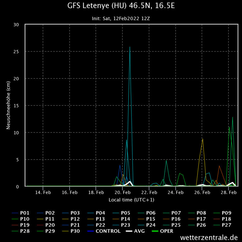Viewport: 242px width, 242px height.
Task: Select the P09 legend label
Action: tap(227, 213)
